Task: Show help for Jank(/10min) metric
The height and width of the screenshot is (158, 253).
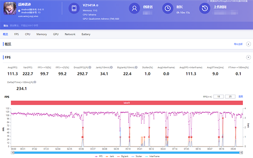Action: pos(111,67)
